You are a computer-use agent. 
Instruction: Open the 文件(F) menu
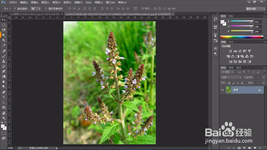pyautogui.click(x=13, y=2)
